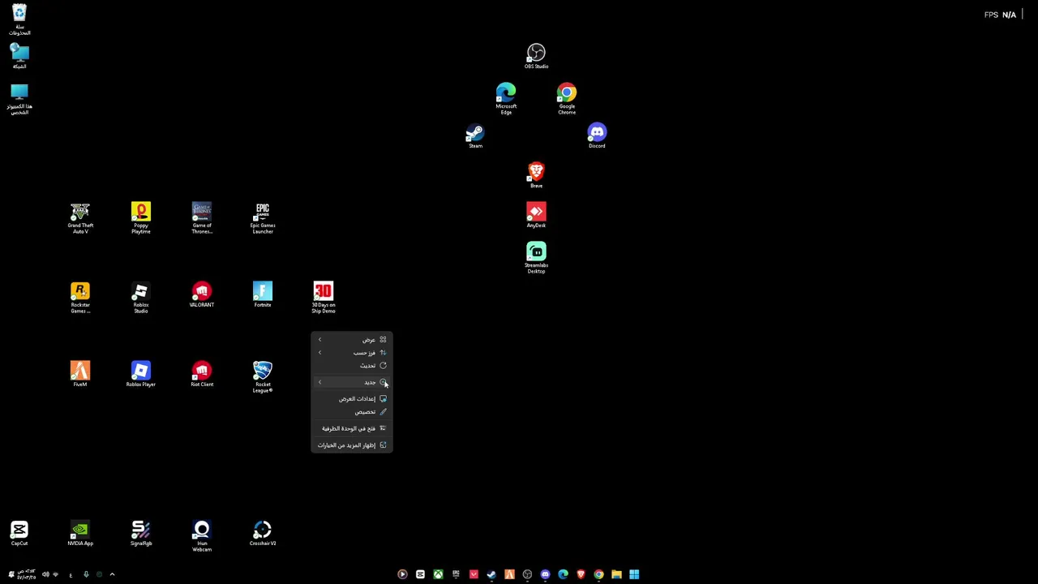Choose Personalize (تخصيص) in context menu
The width and height of the screenshot is (1038, 584).
coord(352,412)
